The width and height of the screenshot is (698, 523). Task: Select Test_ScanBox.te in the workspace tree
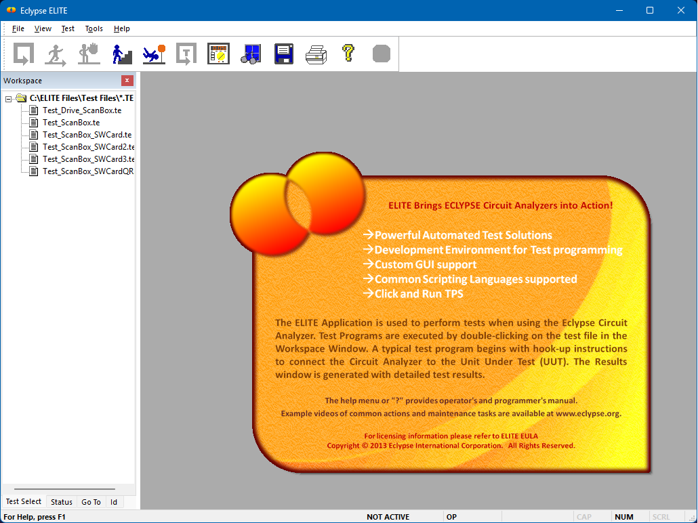tap(71, 123)
